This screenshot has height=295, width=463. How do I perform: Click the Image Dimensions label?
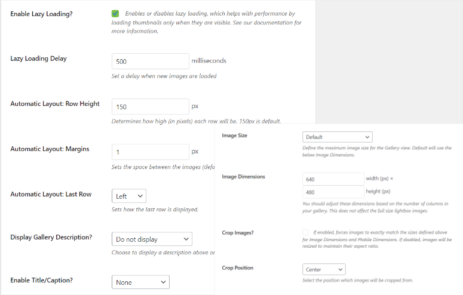click(243, 177)
